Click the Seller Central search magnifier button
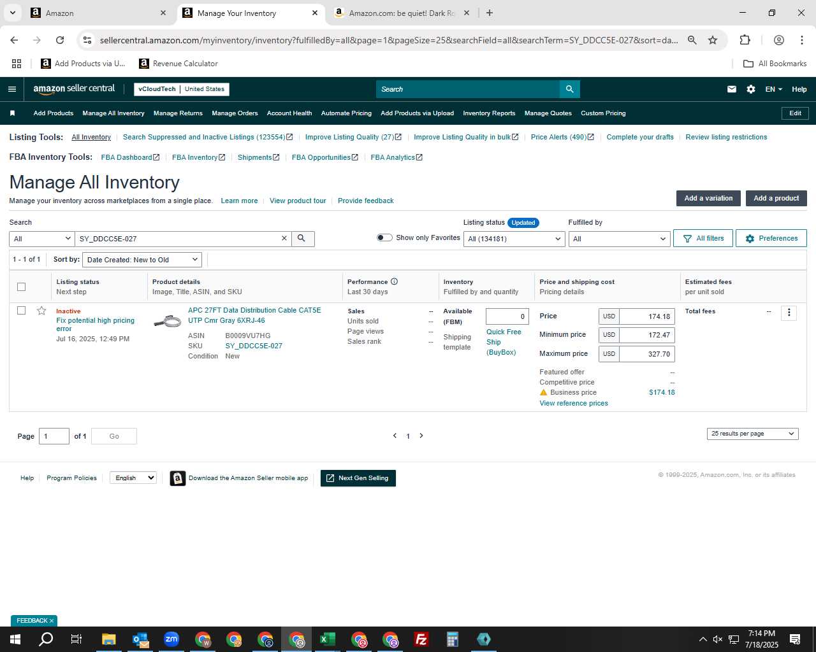 [570, 89]
